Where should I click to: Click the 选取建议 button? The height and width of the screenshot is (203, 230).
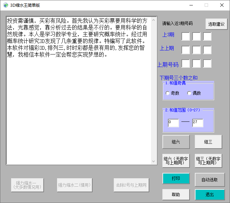pyautogui.click(x=216, y=24)
